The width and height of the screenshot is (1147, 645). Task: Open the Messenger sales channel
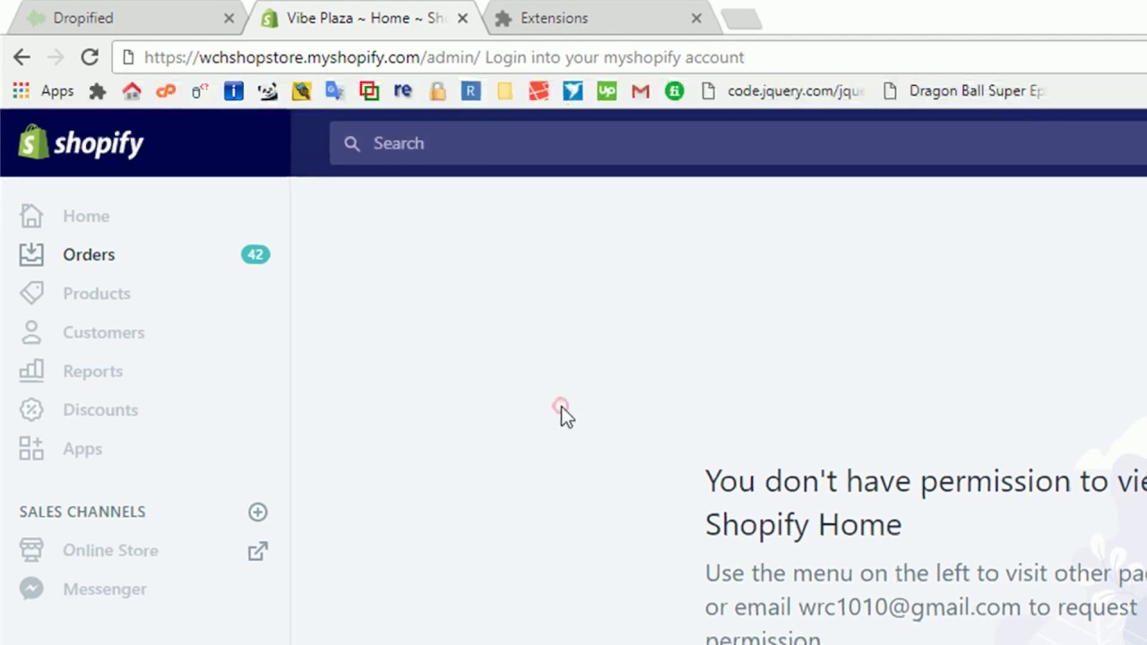[105, 589]
